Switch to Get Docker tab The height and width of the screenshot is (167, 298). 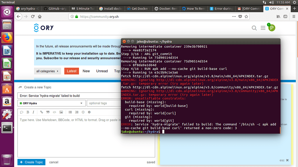(139, 8)
